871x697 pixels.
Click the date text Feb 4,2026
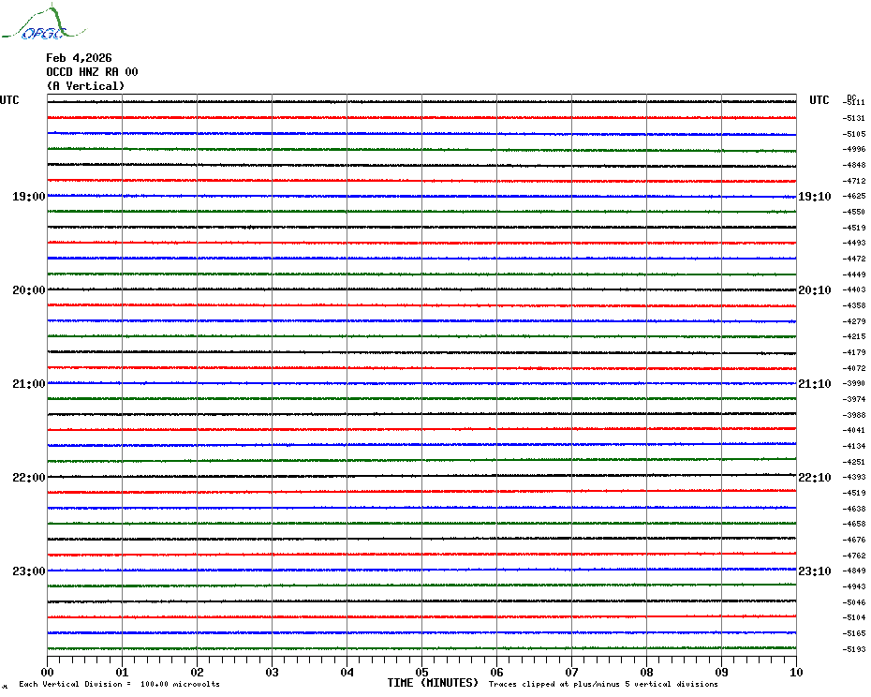click(79, 58)
